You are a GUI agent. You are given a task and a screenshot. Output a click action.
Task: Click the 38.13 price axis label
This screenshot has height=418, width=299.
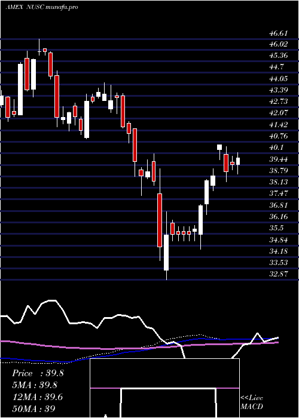(279, 182)
